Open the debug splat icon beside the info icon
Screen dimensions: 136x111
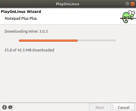tap(10, 107)
